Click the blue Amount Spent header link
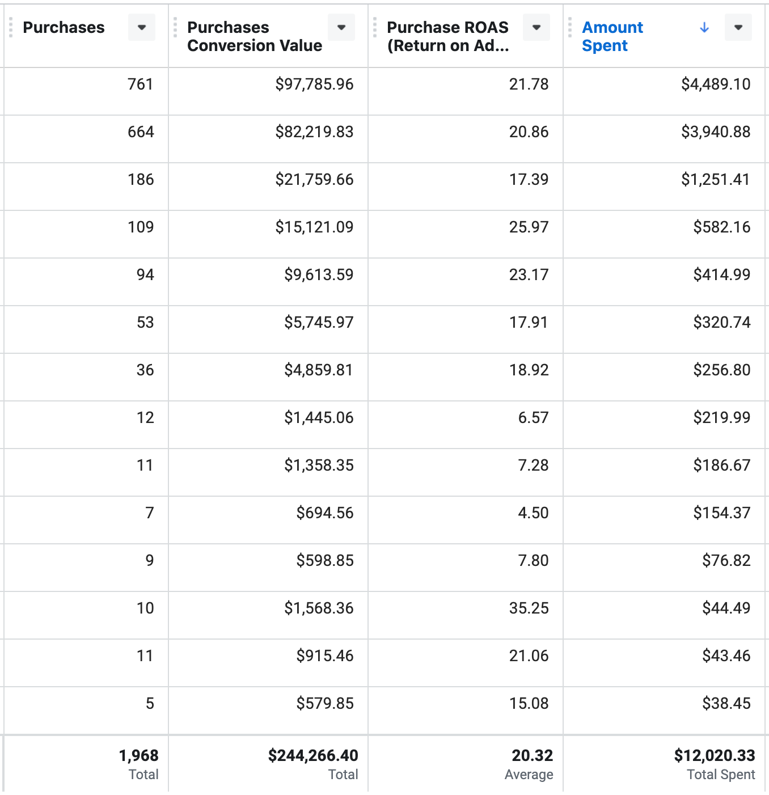Viewport: 769px width, 795px height. (x=612, y=36)
